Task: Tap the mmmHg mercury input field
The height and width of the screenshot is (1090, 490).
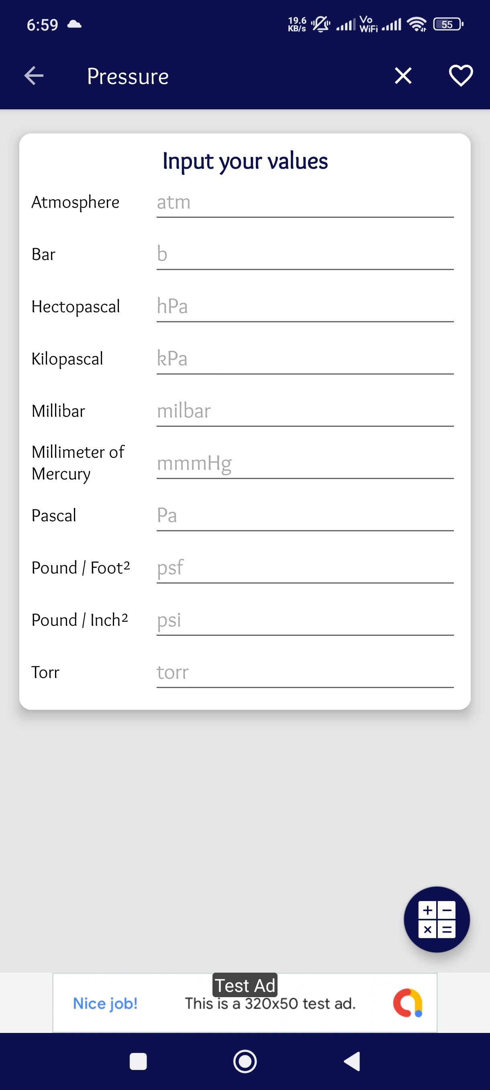Action: [x=304, y=464]
